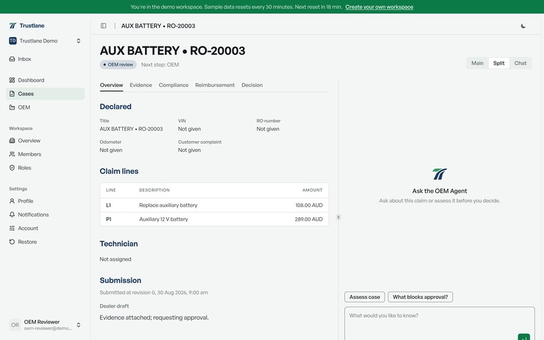The image size is (544, 340).
Task: Click the Trustlane brand name
Action: 32,26
